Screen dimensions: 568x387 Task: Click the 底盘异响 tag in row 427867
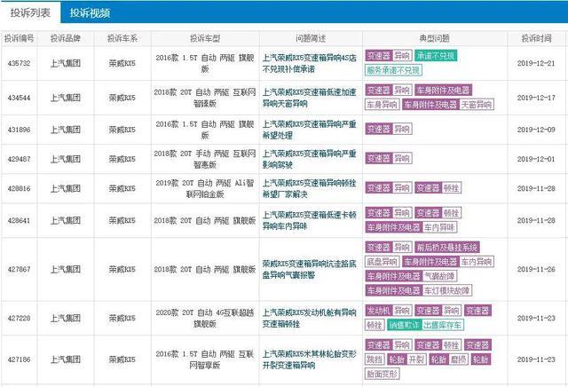[382, 262]
